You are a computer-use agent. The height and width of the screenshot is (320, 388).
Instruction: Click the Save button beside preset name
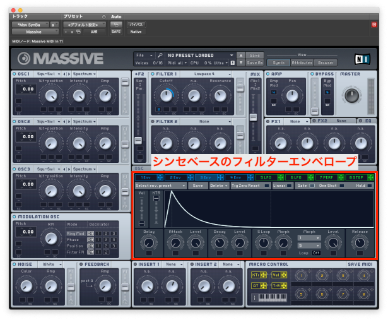tap(255, 56)
